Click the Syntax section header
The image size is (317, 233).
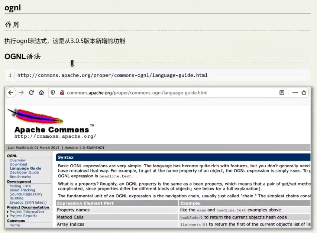183,157
